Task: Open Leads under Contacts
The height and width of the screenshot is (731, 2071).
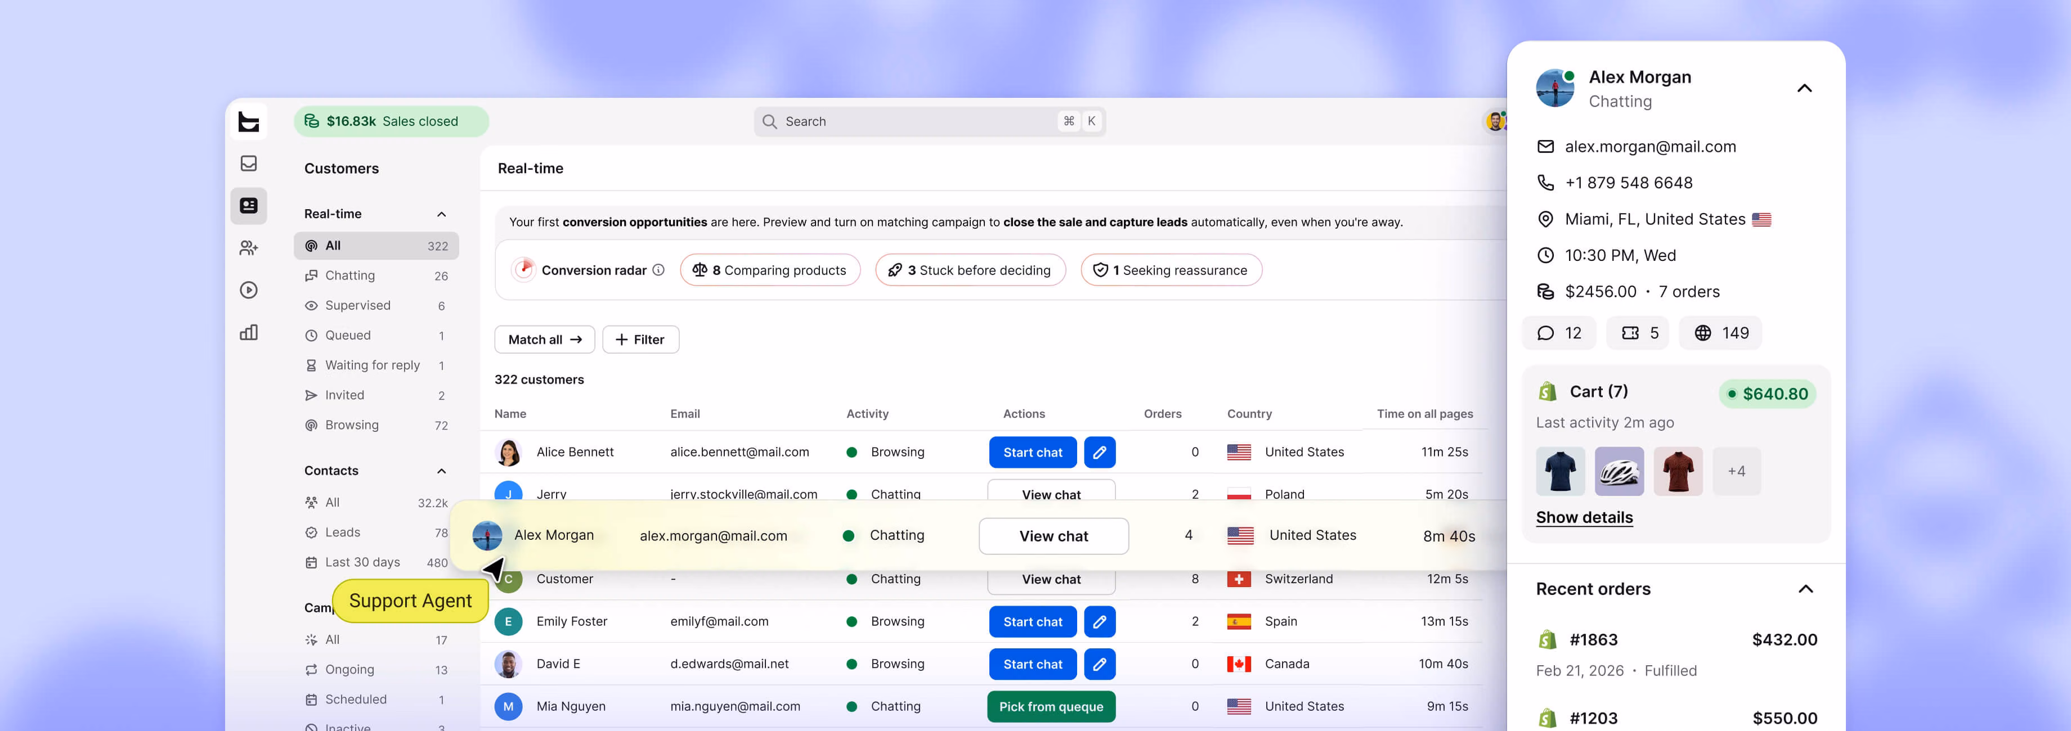Action: (x=376, y=533)
